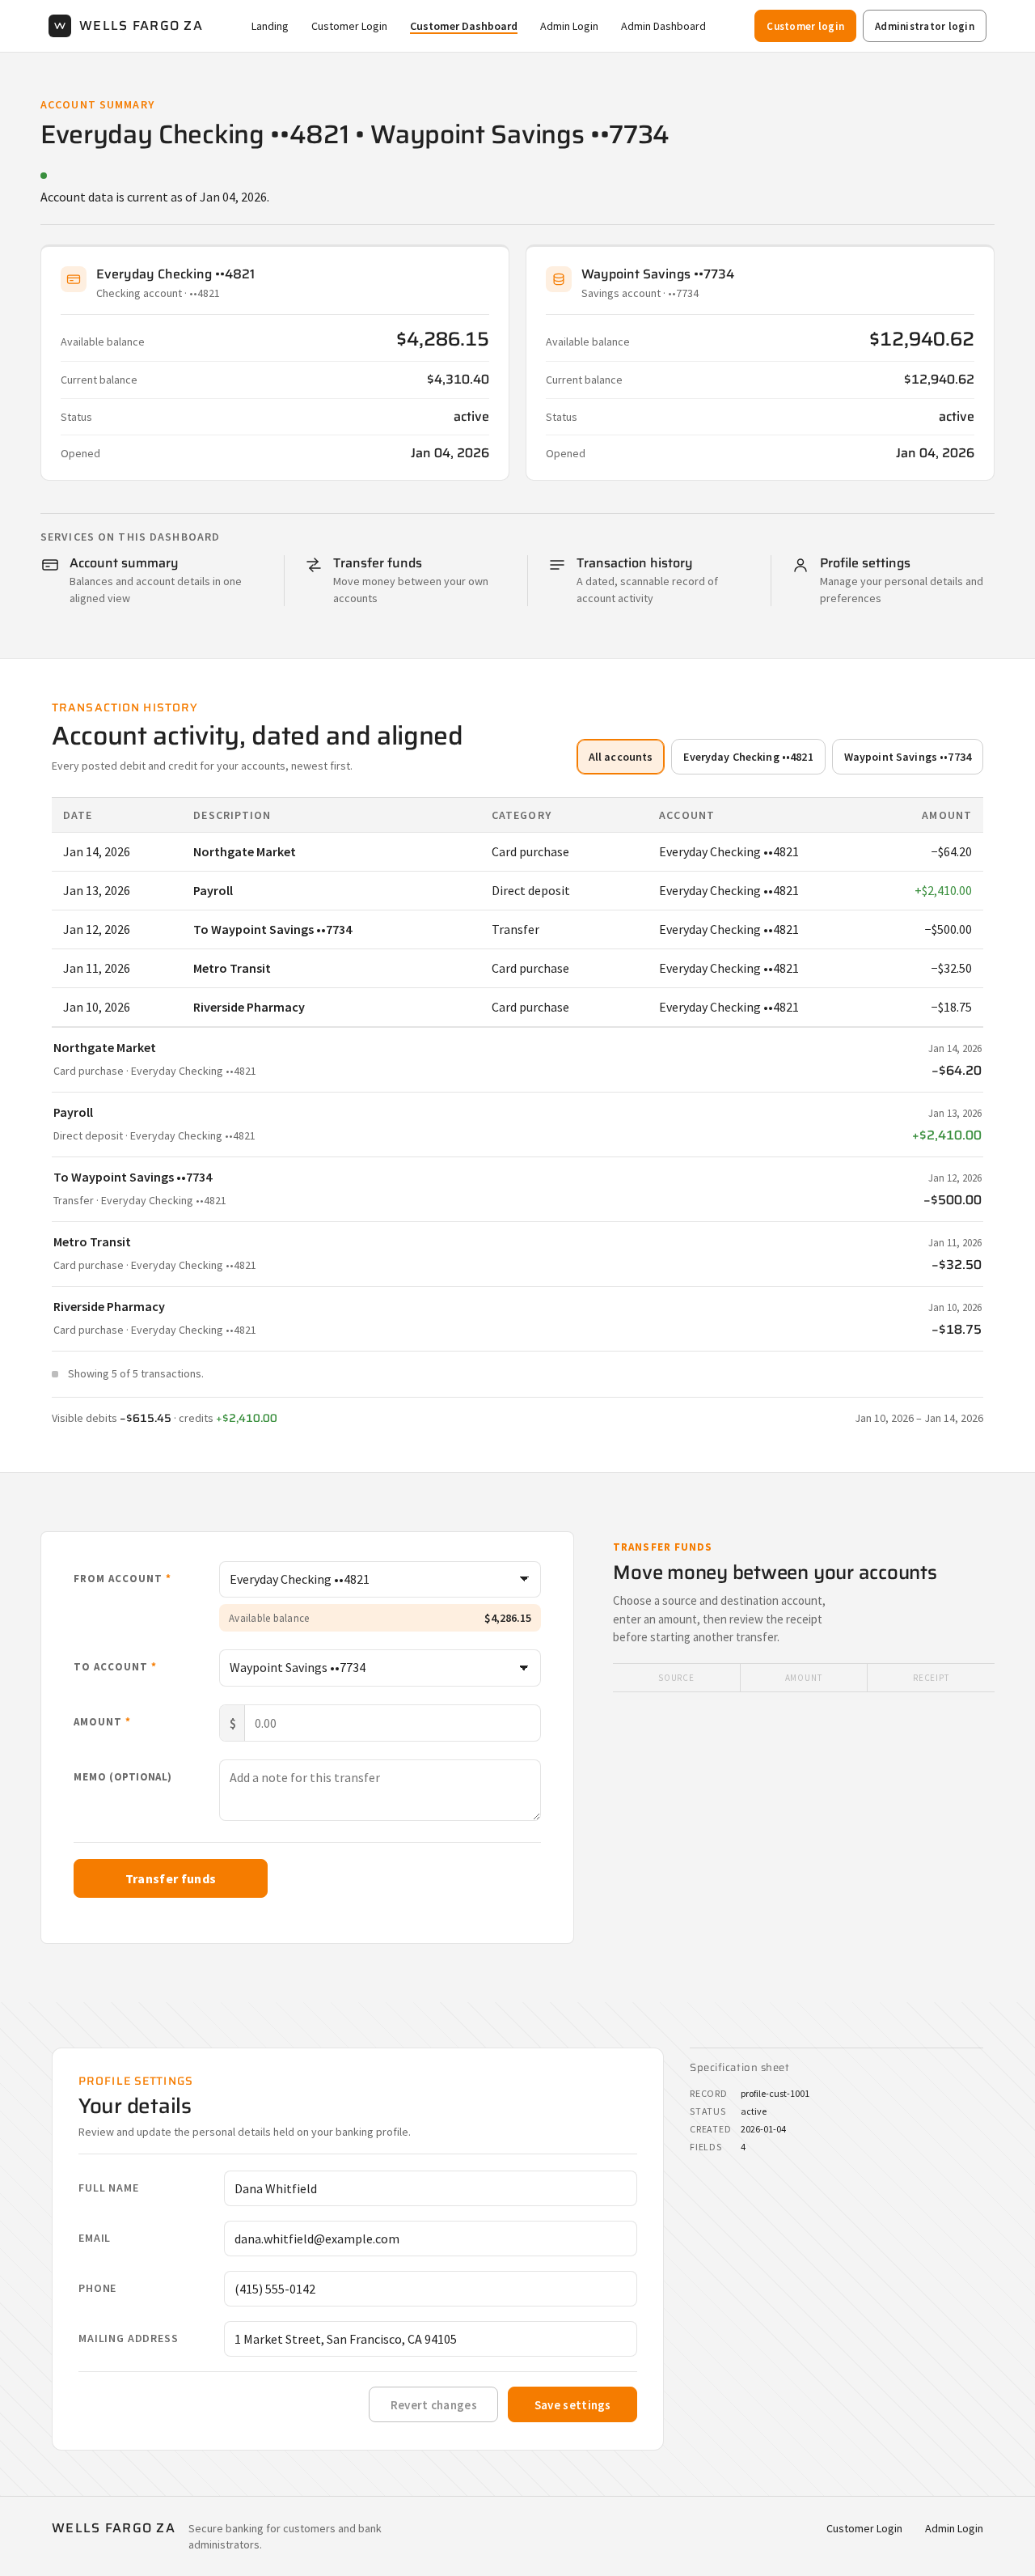Edit the Phone field
1035x2576 pixels.
point(431,2288)
